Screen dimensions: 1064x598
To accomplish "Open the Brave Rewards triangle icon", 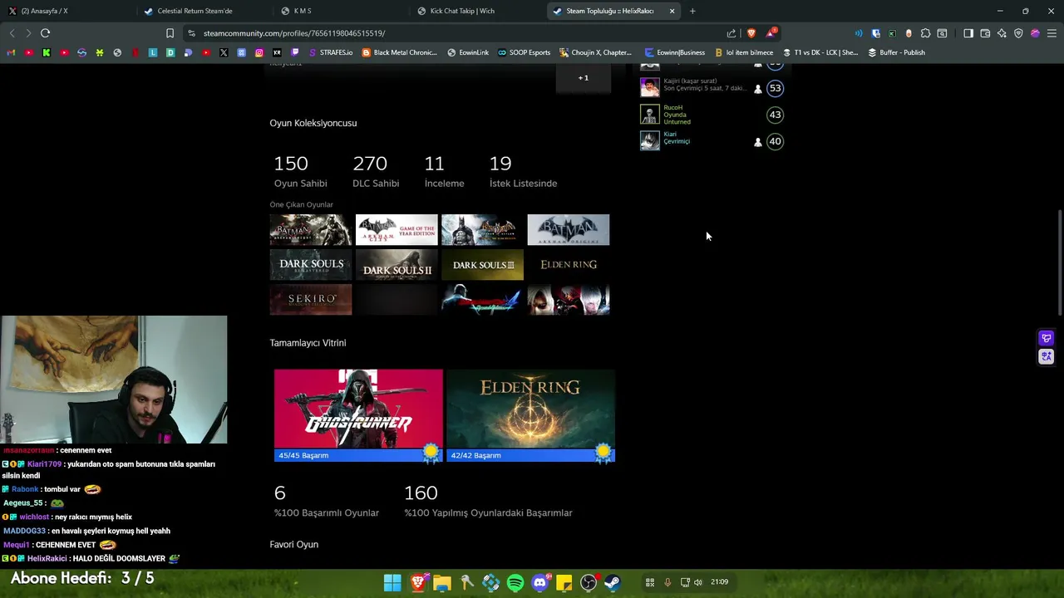I will (x=771, y=33).
